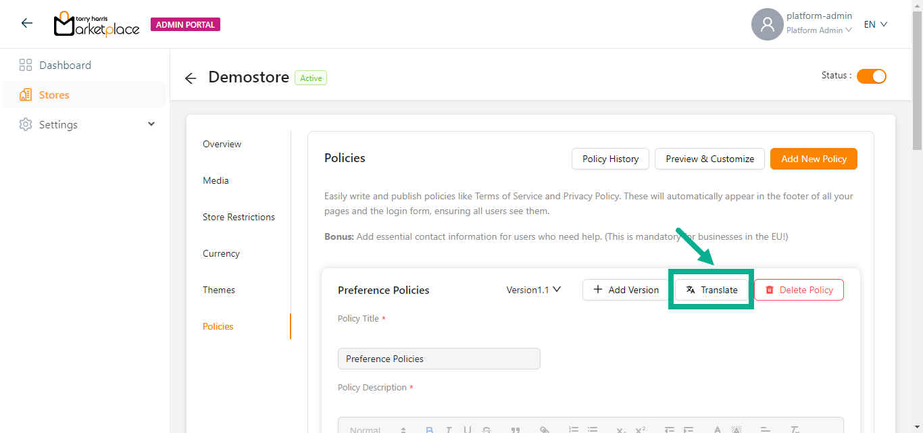Click the Dashboard grid icon in sidebar

tap(26, 66)
